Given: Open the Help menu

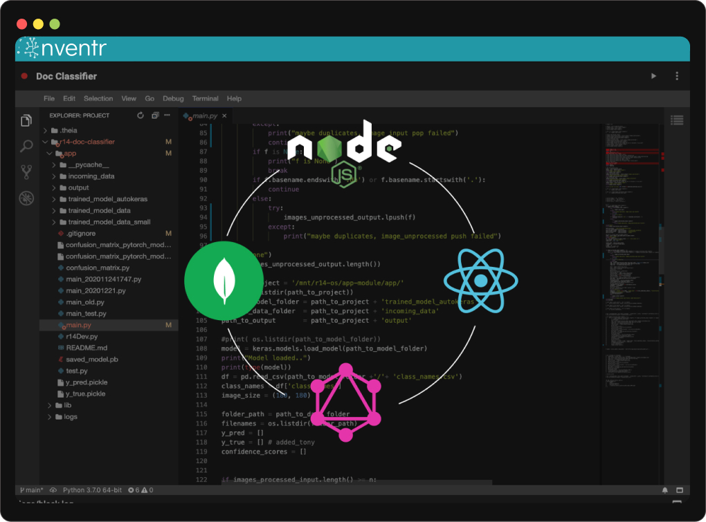Looking at the screenshot, I should pos(234,98).
